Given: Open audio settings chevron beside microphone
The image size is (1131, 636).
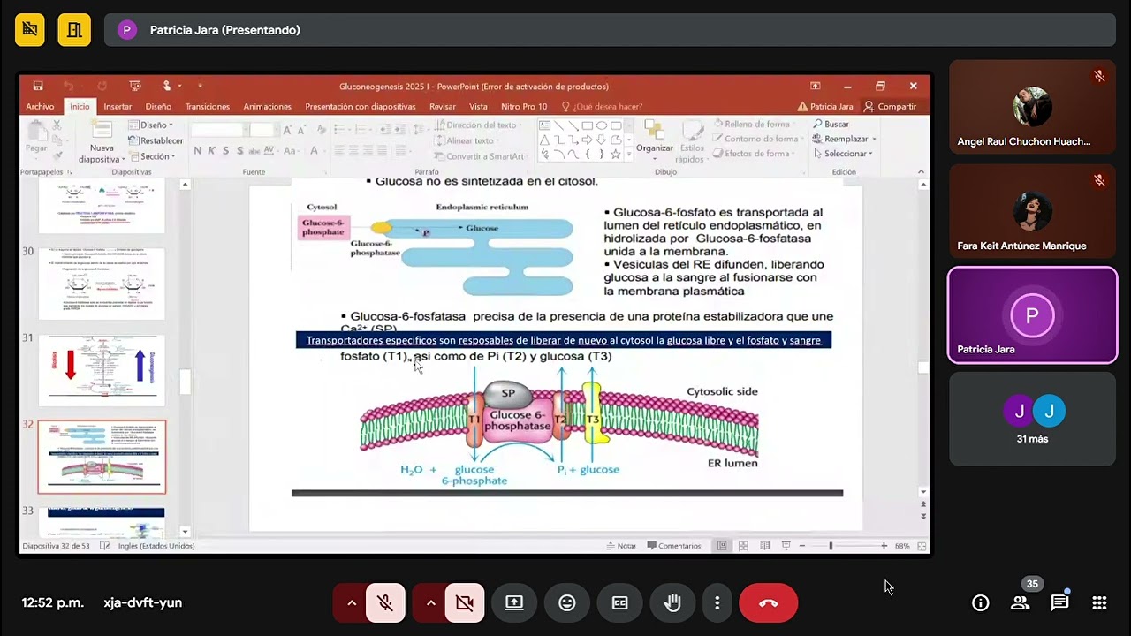Looking at the screenshot, I should pyautogui.click(x=352, y=603).
